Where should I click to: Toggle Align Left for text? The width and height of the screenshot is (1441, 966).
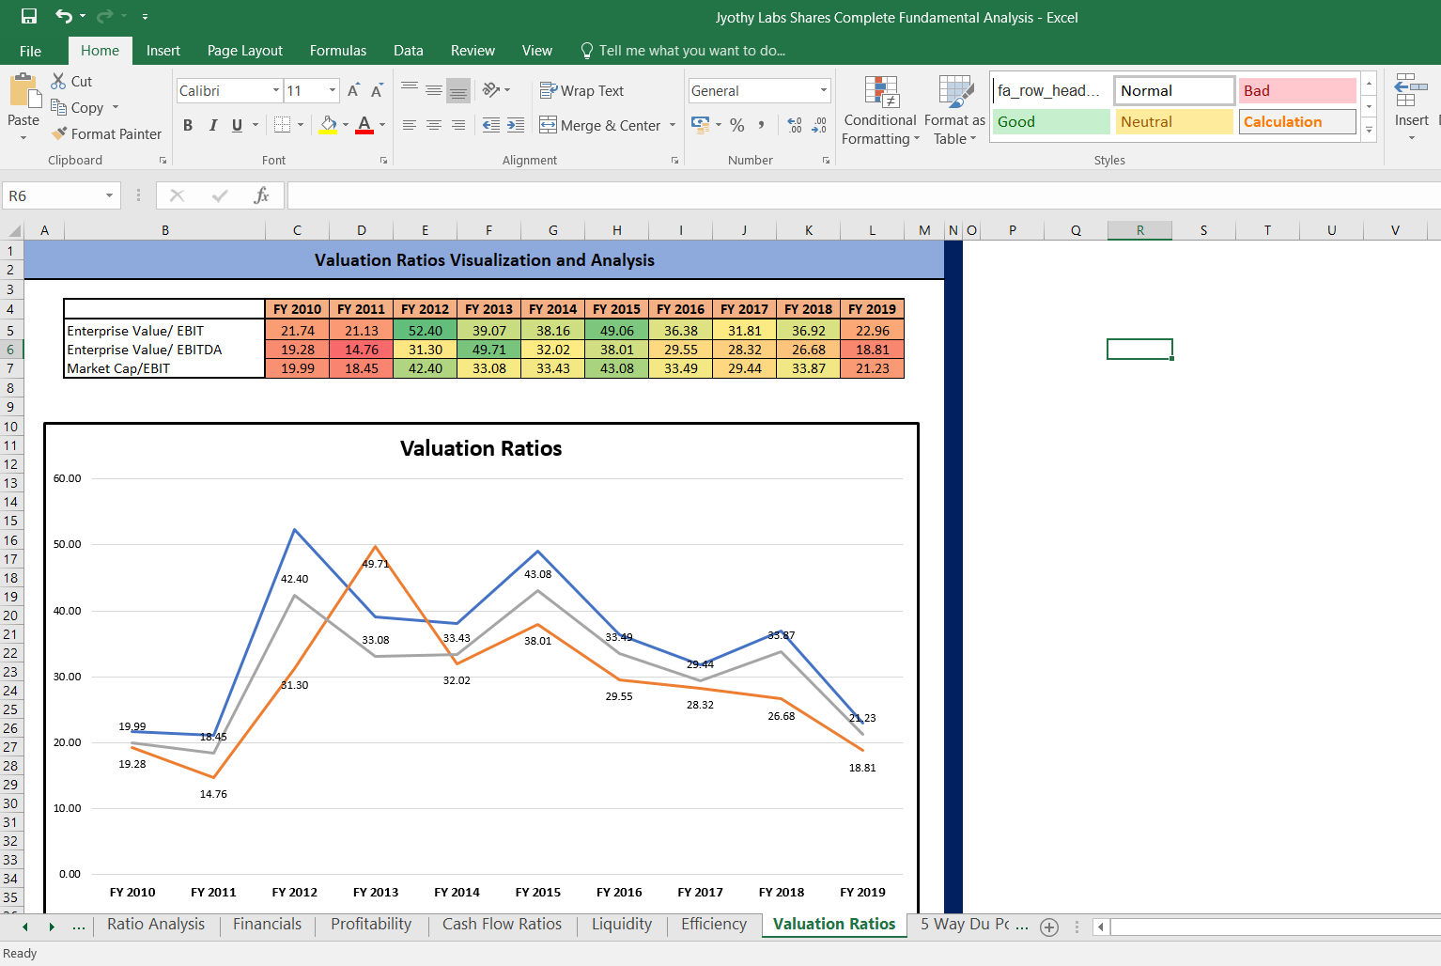410,125
